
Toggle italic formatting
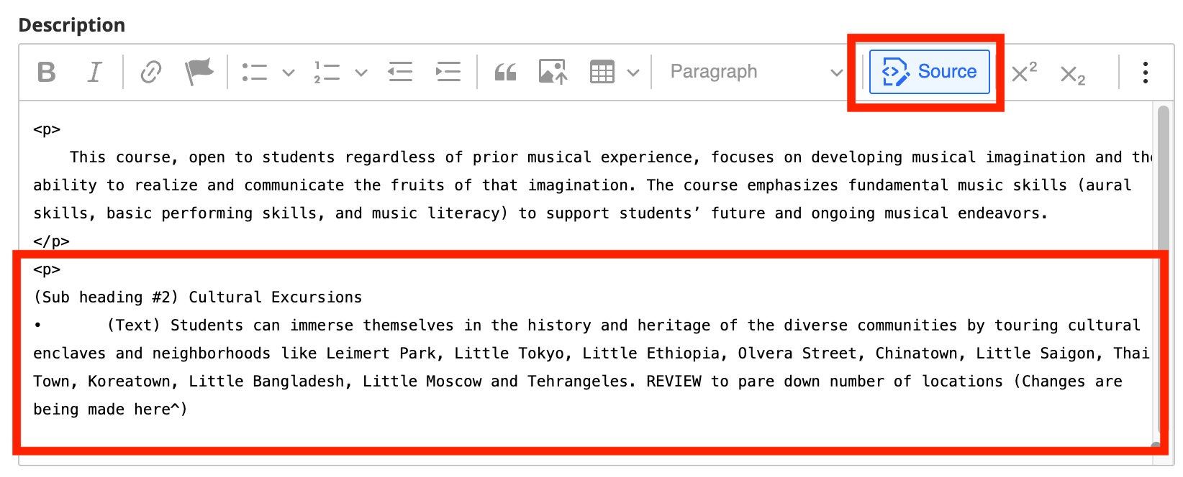point(95,72)
